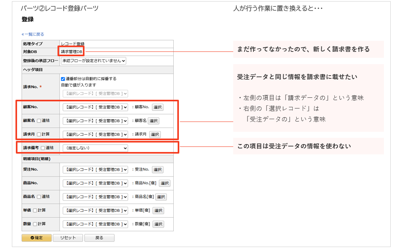
Task: Open the 数量 field source dropdown
Action: (x=95, y=224)
